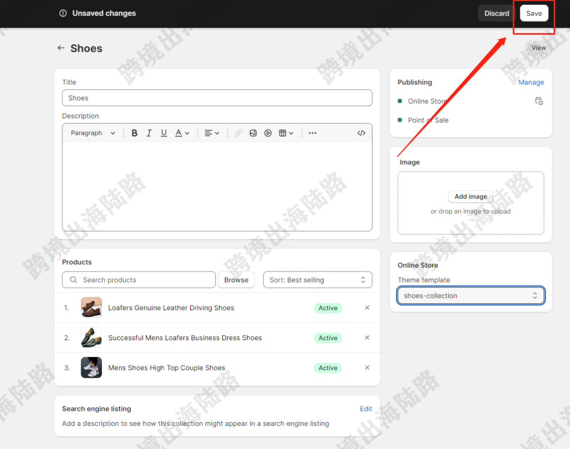The height and width of the screenshot is (449, 570).
Task: Toggle underline formatting in description editor
Action: (x=164, y=133)
